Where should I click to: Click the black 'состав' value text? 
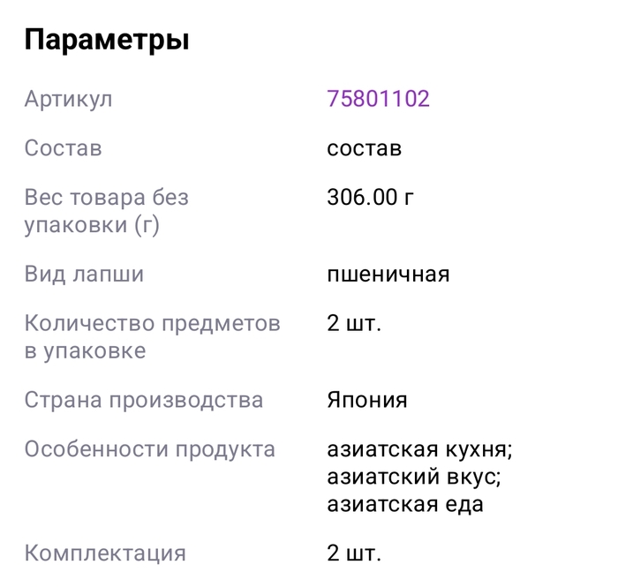point(364,148)
